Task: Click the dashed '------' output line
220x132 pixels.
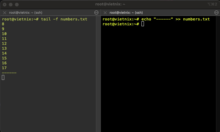Action: tap(9, 73)
